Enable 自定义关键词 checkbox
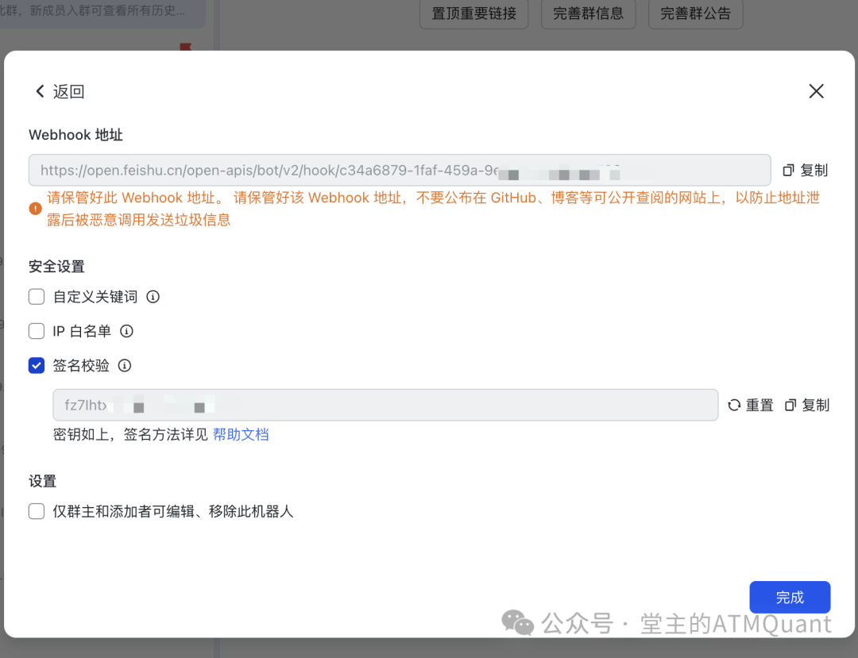Viewport: 858px width, 658px height. [x=37, y=297]
